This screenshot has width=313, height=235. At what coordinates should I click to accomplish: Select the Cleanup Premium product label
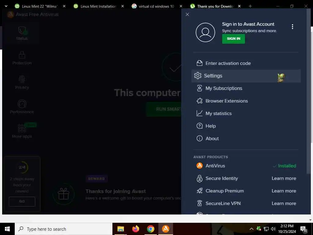coord(225,191)
